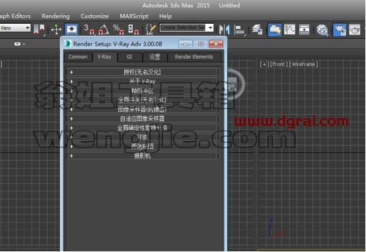Toggle the Ribbon display icon
The width and height of the screenshot is (366, 252).
pyautogui.click(x=275, y=30)
